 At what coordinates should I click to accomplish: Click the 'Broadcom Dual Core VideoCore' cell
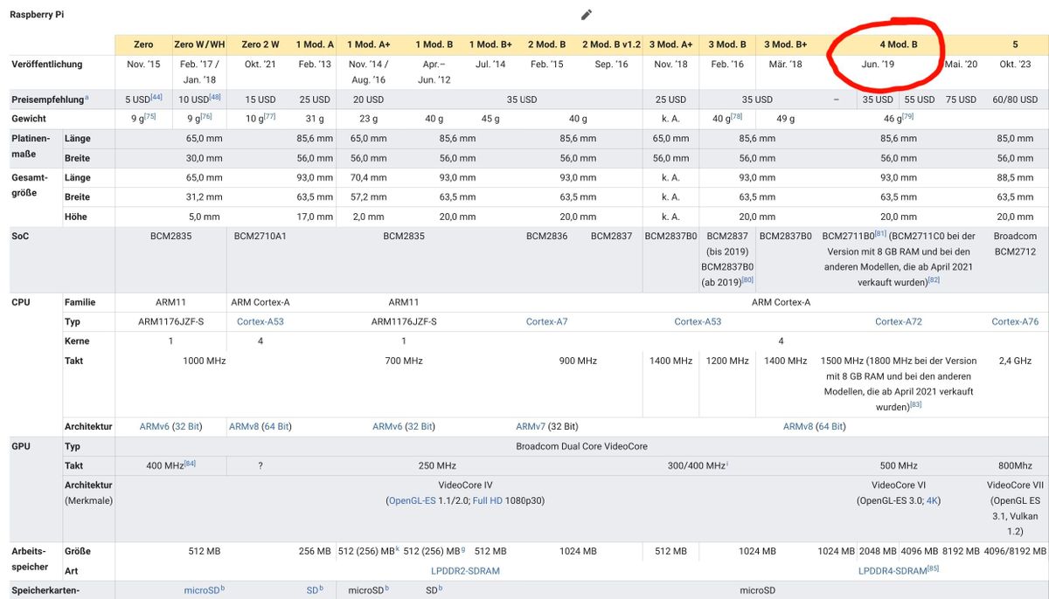[x=582, y=446]
